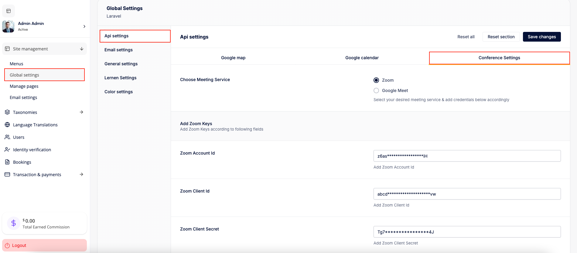Select the Zoom meeting service option

(x=376, y=80)
